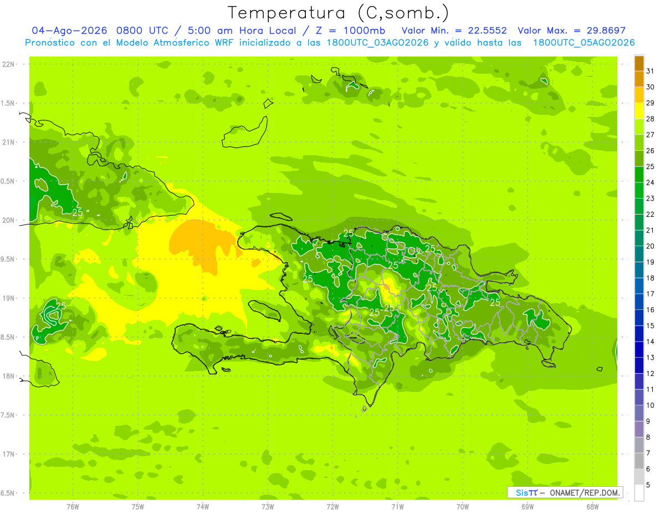Select the '72W' longitude label
The image size is (665, 514).
333,507
